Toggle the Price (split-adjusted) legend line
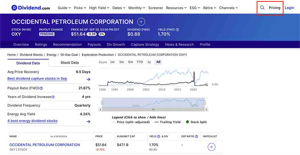The height and width of the screenshot is (155, 300). [x=130, y=122]
